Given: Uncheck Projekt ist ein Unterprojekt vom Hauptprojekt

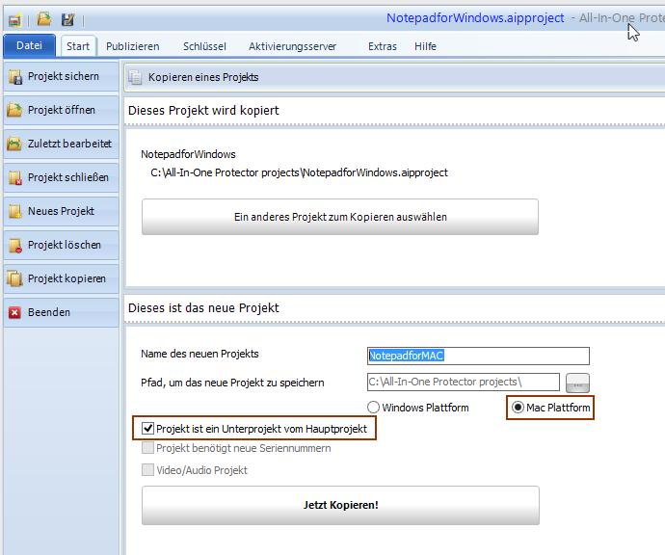Looking at the screenshot, I should pyautogui.click(x=147, y=428).
